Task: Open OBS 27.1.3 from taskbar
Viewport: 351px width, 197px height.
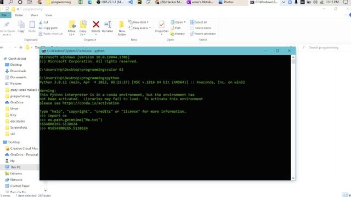Action: pyautogui.click(x=110, y=2)
